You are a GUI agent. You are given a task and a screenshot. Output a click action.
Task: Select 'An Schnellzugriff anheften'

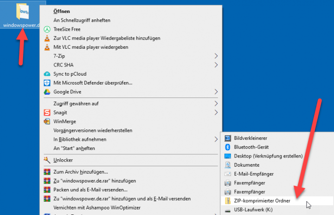coord(131,20)
